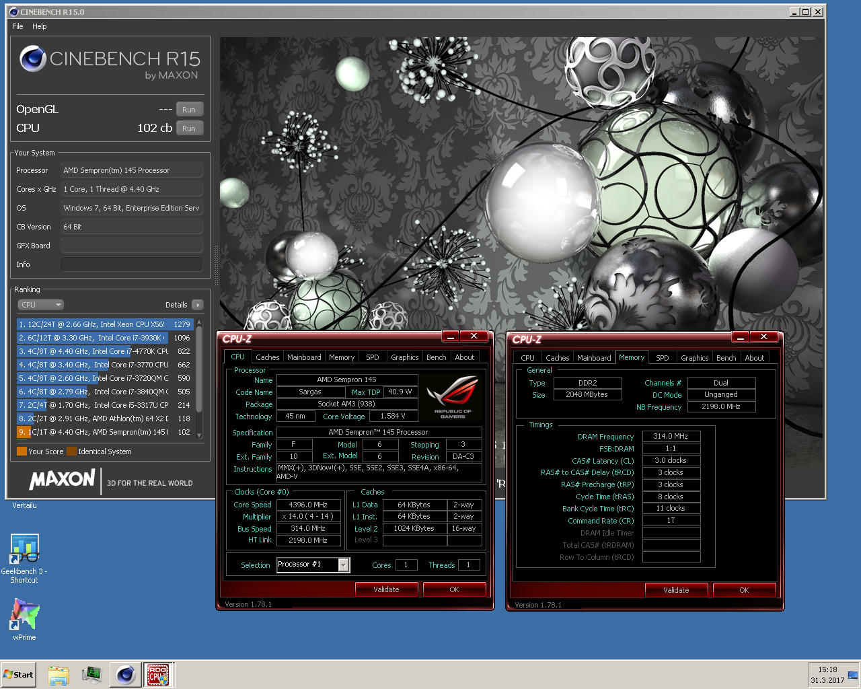Image resolution: width=861 pixels, height=689 pixels.
Task: Click the brown Identical System legend swatch
Action: [x=71, y=451]
